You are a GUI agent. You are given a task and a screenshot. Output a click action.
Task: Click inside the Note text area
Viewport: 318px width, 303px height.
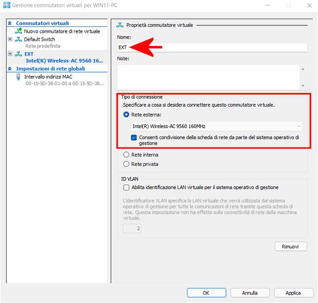207,77
